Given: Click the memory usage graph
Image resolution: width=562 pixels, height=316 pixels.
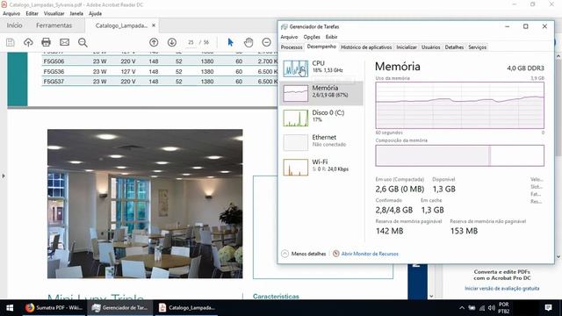Looking at the screenshot, I should 460,105.
